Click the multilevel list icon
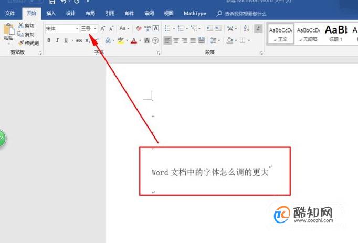 (x=194, y=28)
